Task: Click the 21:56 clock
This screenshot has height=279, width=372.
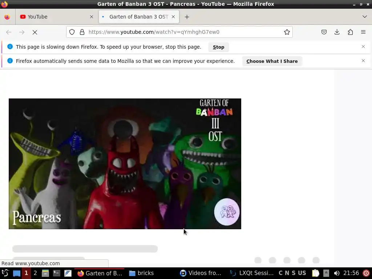Action: [x=351, y=273]
